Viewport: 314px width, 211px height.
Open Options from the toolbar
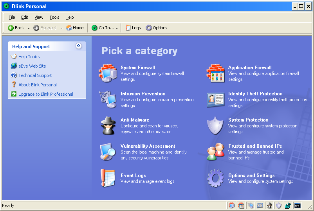coord(156,28)
